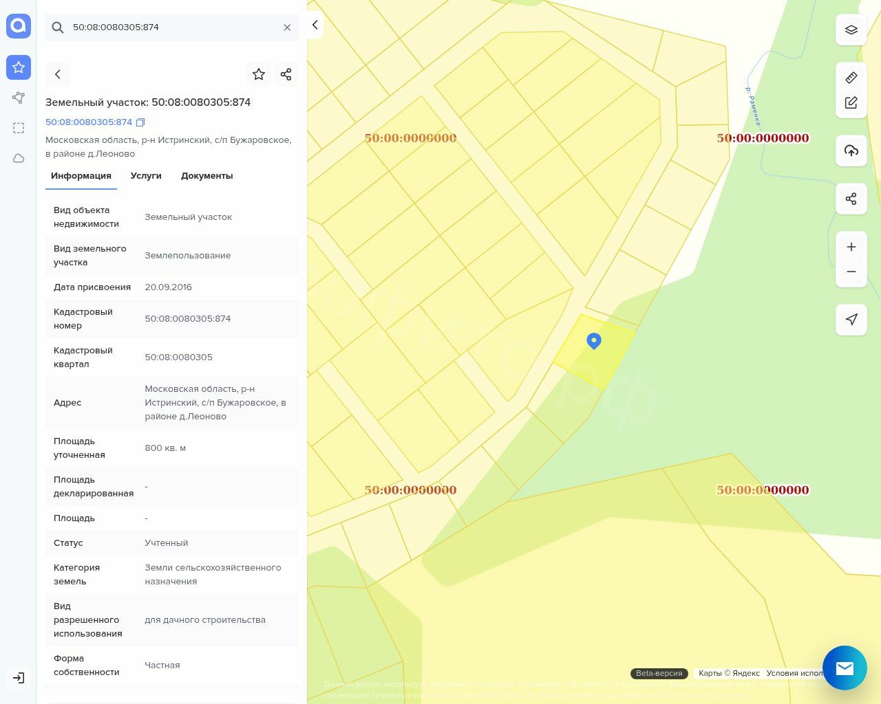The width and height of the screenshot is (881, 704).
Task: Go back using the left chevron button
Action: pos(58,74)
